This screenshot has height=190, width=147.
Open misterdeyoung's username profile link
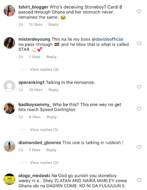tap(35, 39)
